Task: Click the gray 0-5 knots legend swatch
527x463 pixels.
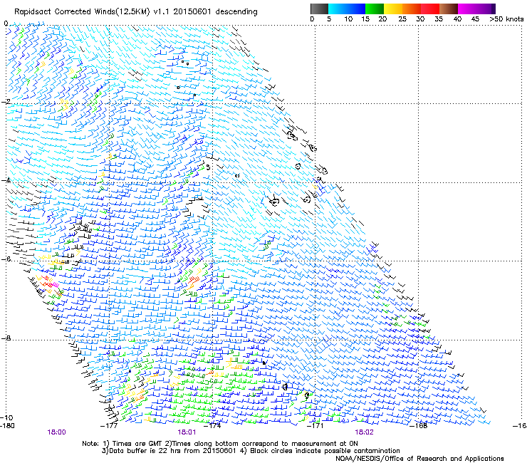Action: tap(319, 9)
